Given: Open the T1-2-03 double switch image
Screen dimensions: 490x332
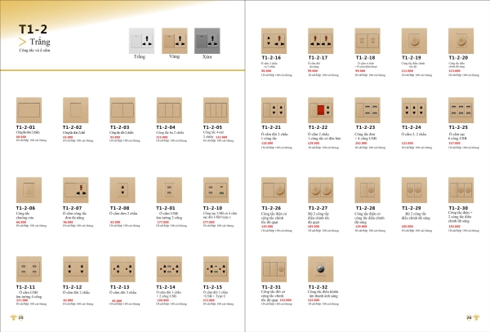Looking at the screenshot, I should pyautogui.click(x=122, y=110).
